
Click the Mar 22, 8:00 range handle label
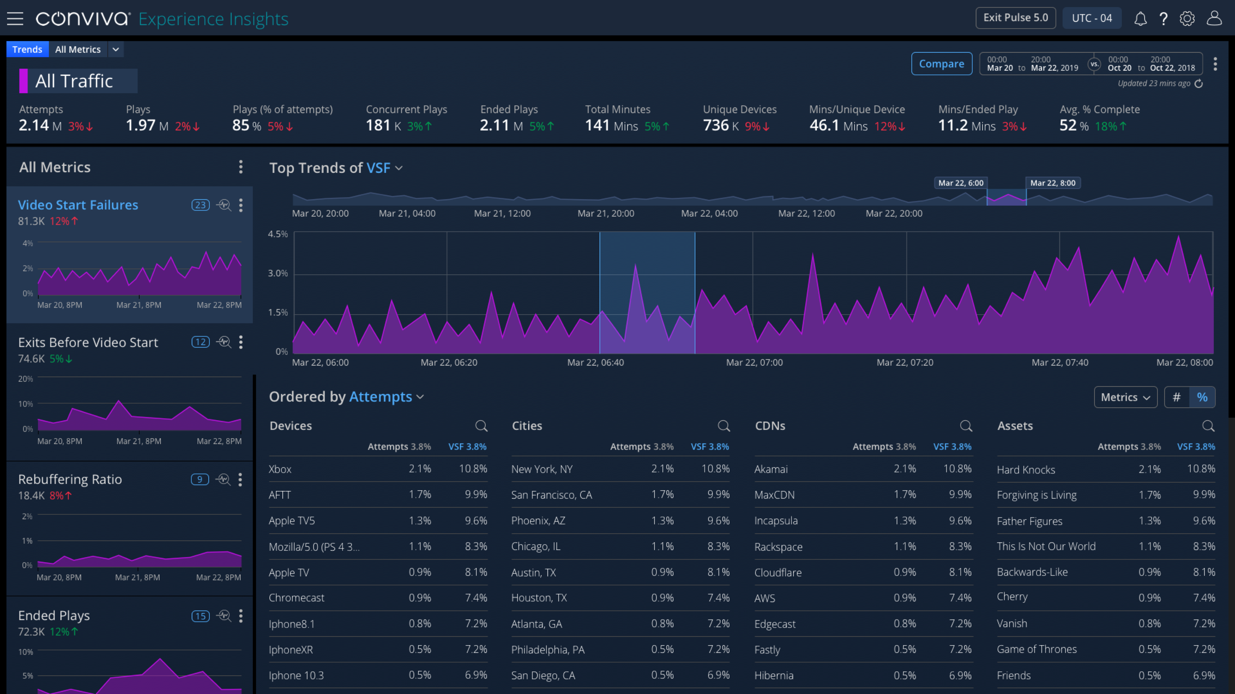(x=1053, y=183)
